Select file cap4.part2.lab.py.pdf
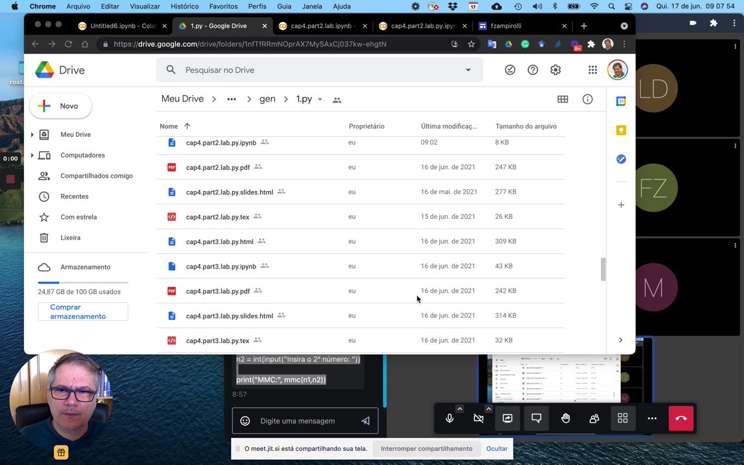Screen dimensions: 744x465 [360, 167]
